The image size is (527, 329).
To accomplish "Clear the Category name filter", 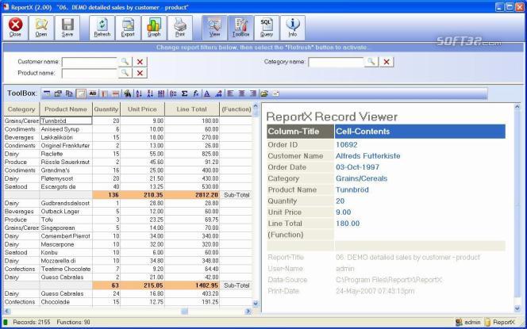I will click(x=387, y=62).
